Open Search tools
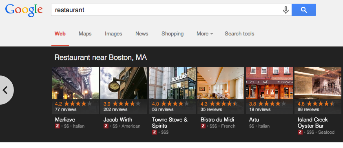 point(239,34)
